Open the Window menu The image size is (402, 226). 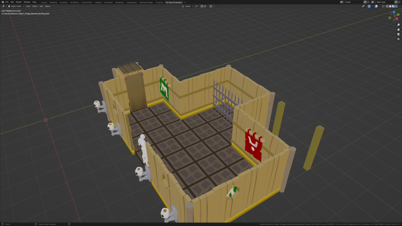tap(27, 2)
